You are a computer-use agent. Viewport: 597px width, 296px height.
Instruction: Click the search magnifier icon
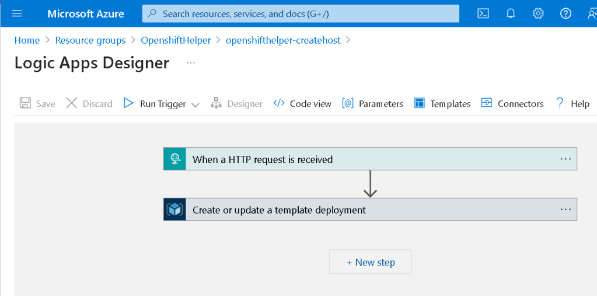coord(152,13)
